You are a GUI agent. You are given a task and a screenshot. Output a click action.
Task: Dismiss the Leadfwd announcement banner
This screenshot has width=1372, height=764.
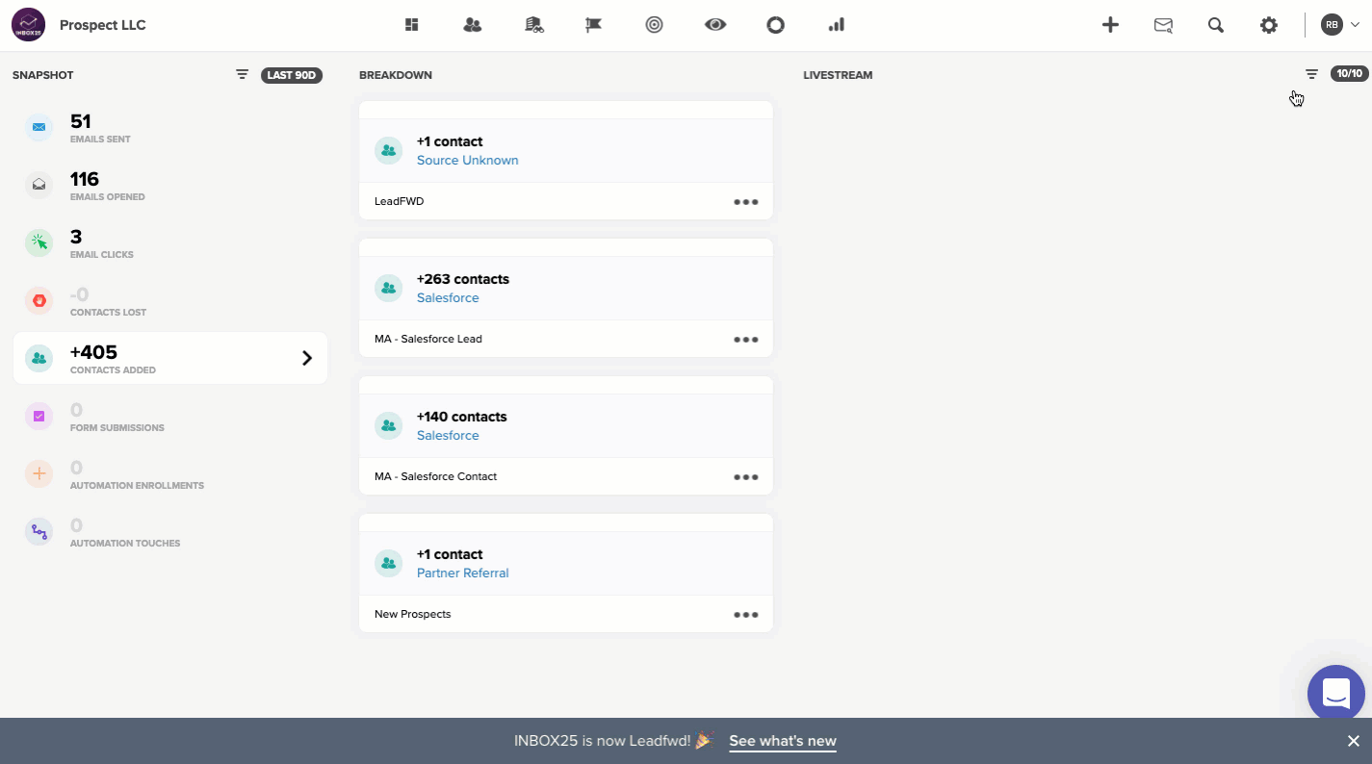coord(1353,741)
